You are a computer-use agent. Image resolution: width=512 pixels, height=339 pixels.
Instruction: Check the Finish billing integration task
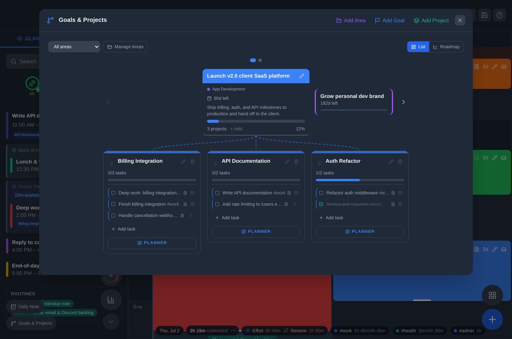(113, 204)
